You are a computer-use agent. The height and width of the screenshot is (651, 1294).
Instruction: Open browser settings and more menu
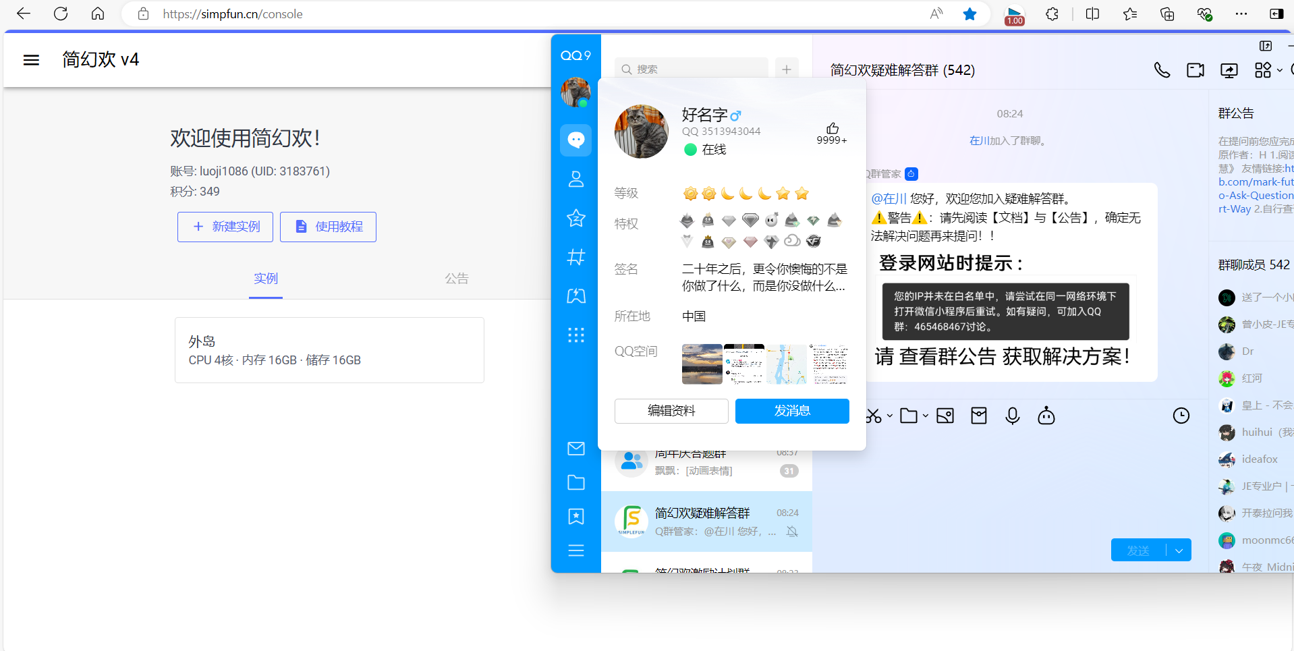point(1241,13)
